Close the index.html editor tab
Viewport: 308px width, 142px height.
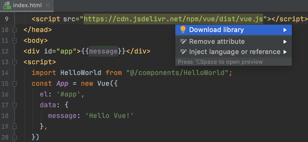[x=47, y=5]
